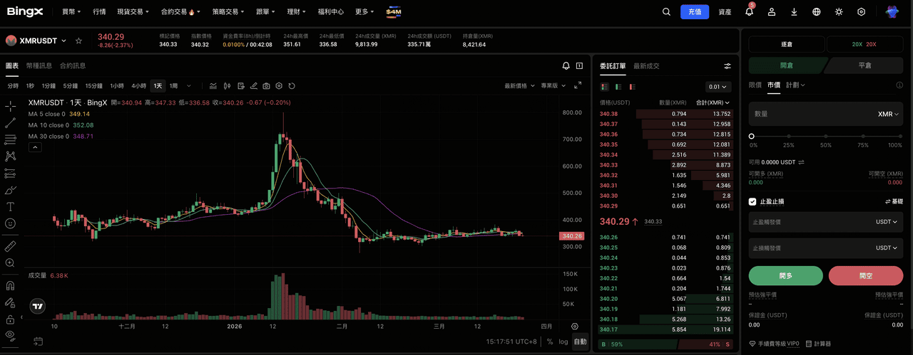Open XMR quantity unit dropdown
This screenshot has height=355, width=913.
[888, 114]
